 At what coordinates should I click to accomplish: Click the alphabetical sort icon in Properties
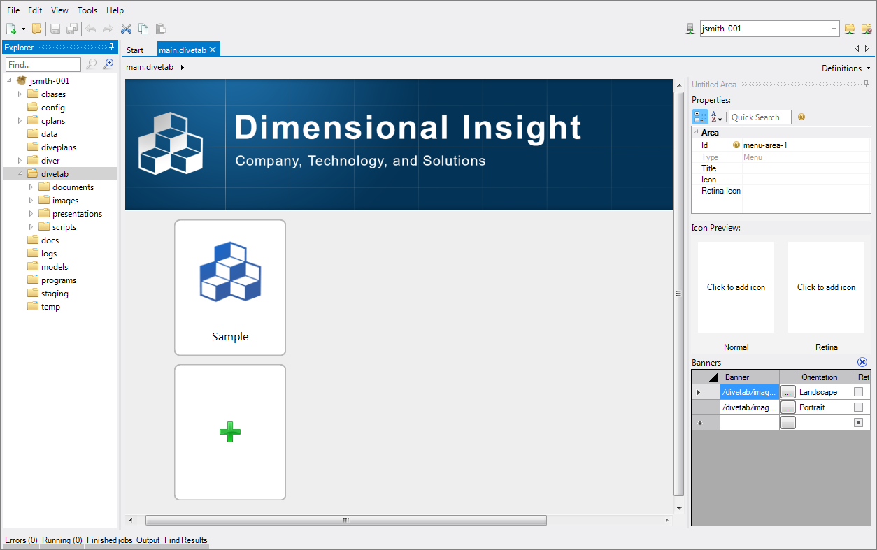tap(716, 117)
